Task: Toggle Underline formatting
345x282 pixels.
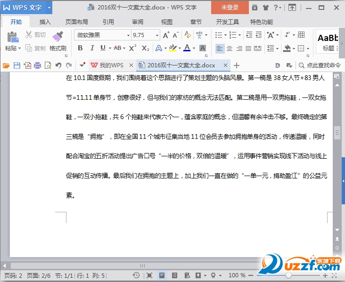Action: click(103, 48)
